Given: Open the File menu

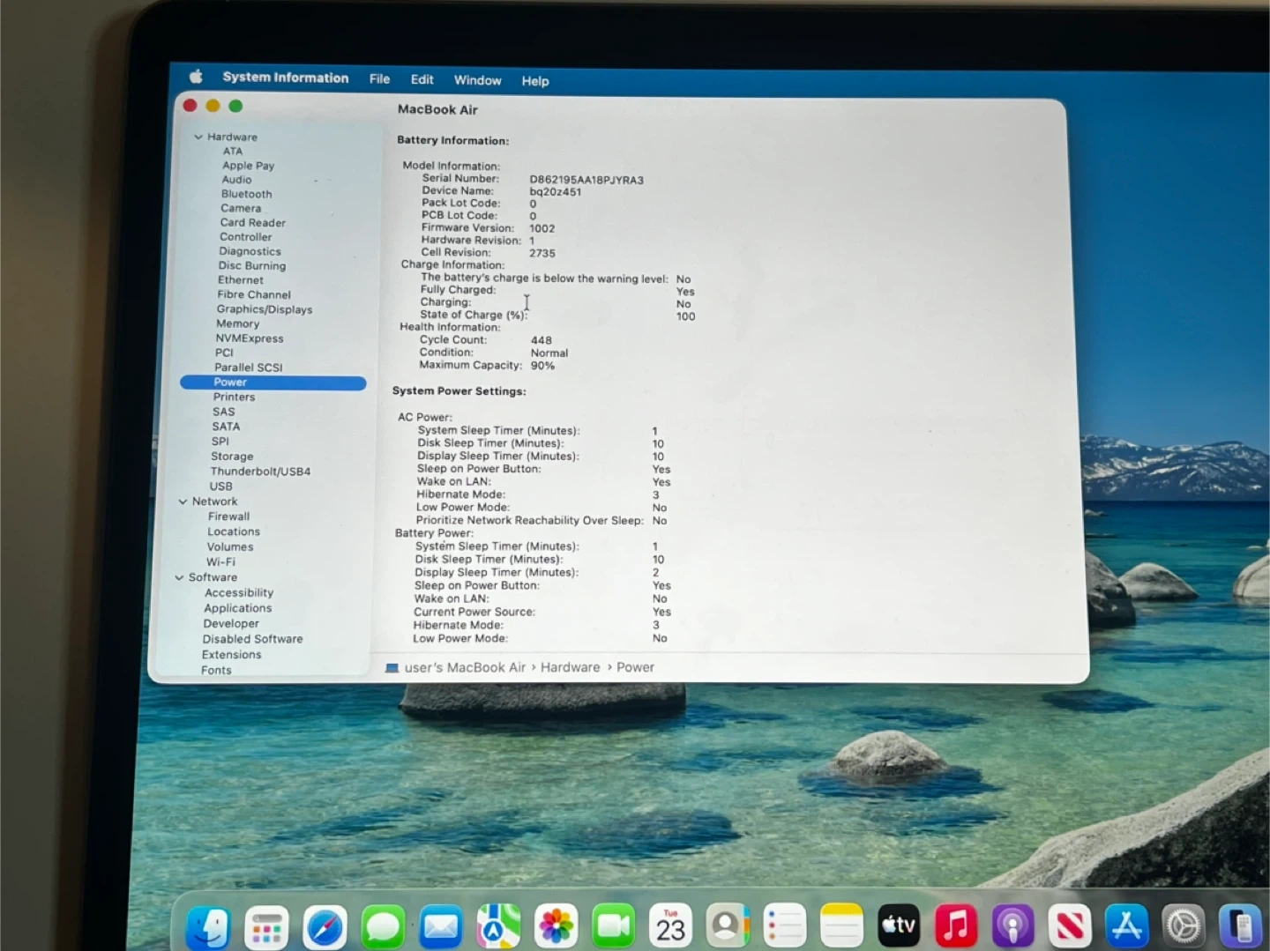Looking at the screenshot, I should (x=379, y=78).
